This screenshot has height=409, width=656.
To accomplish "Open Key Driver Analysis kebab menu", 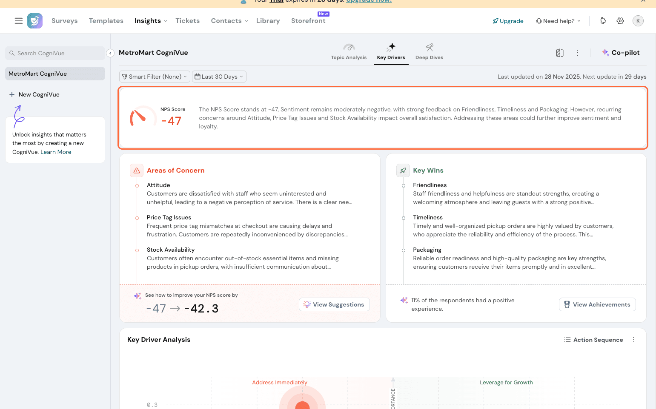I will [633, 340].
